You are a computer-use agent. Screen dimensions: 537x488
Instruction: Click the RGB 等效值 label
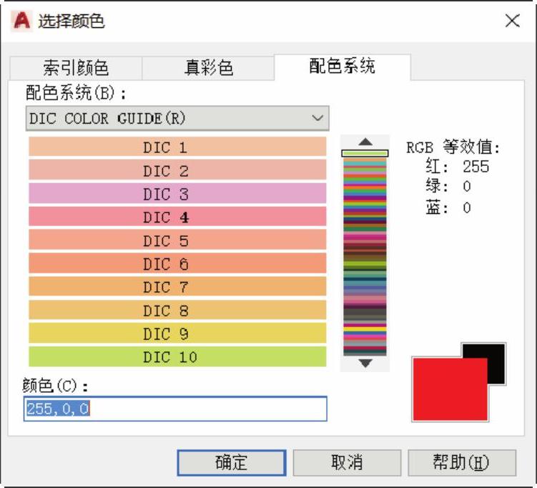click(x=453, y=147)
